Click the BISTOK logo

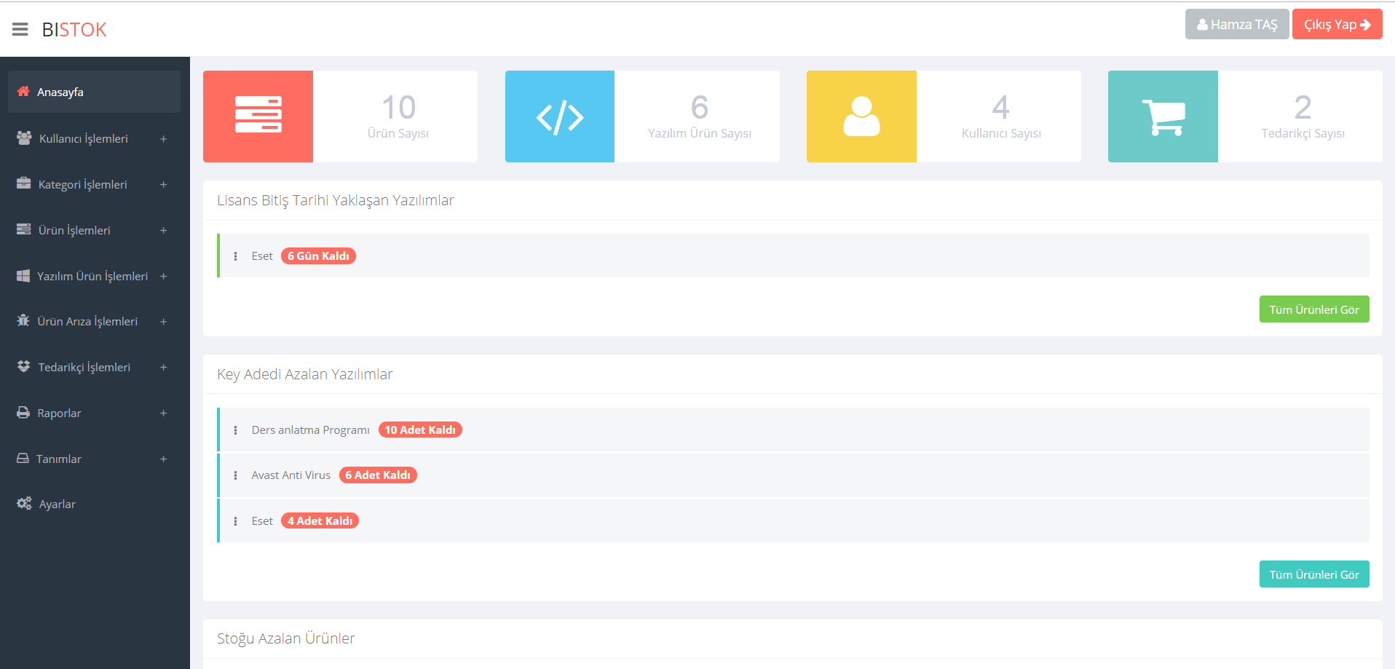tap(74, 30)
